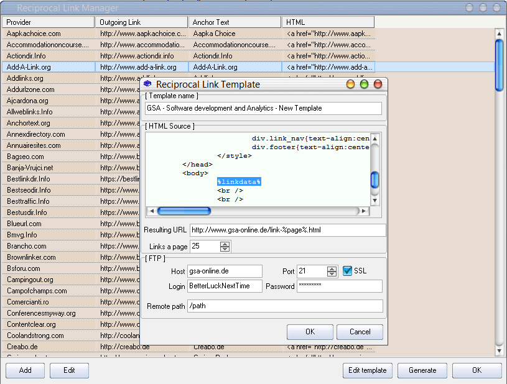The height and width of the screenshot is (384, 507).
Task: Click the Edit button in Link Manager
Action: 69,370
